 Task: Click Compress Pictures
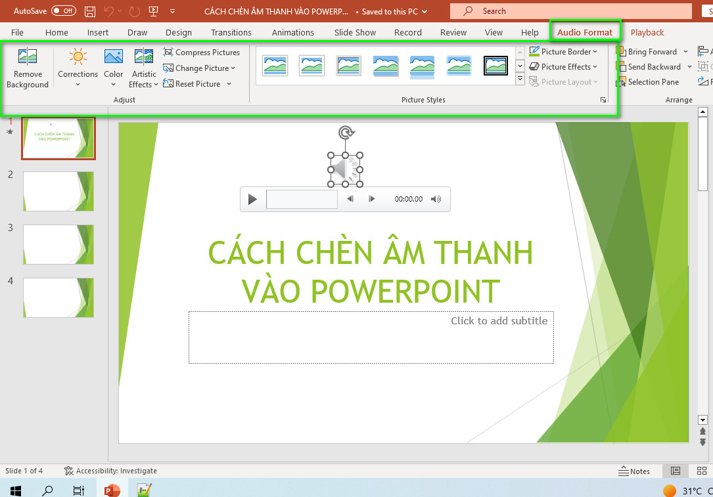click(202, 53)
